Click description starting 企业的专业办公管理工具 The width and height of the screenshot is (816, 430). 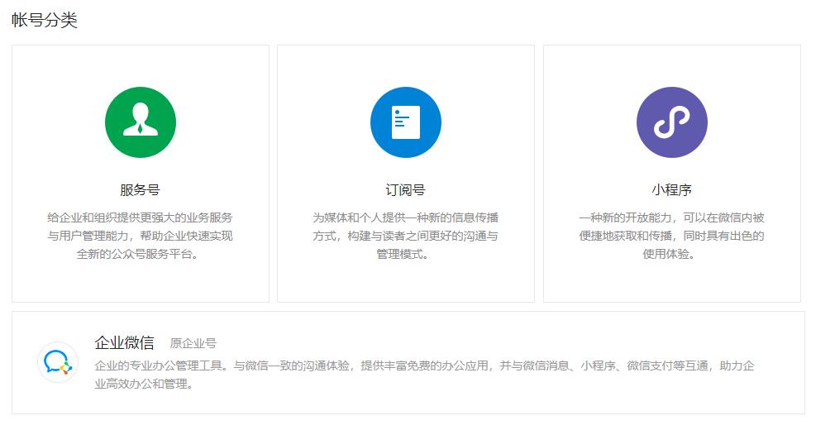pyautogui.click(x=424, y=375)
